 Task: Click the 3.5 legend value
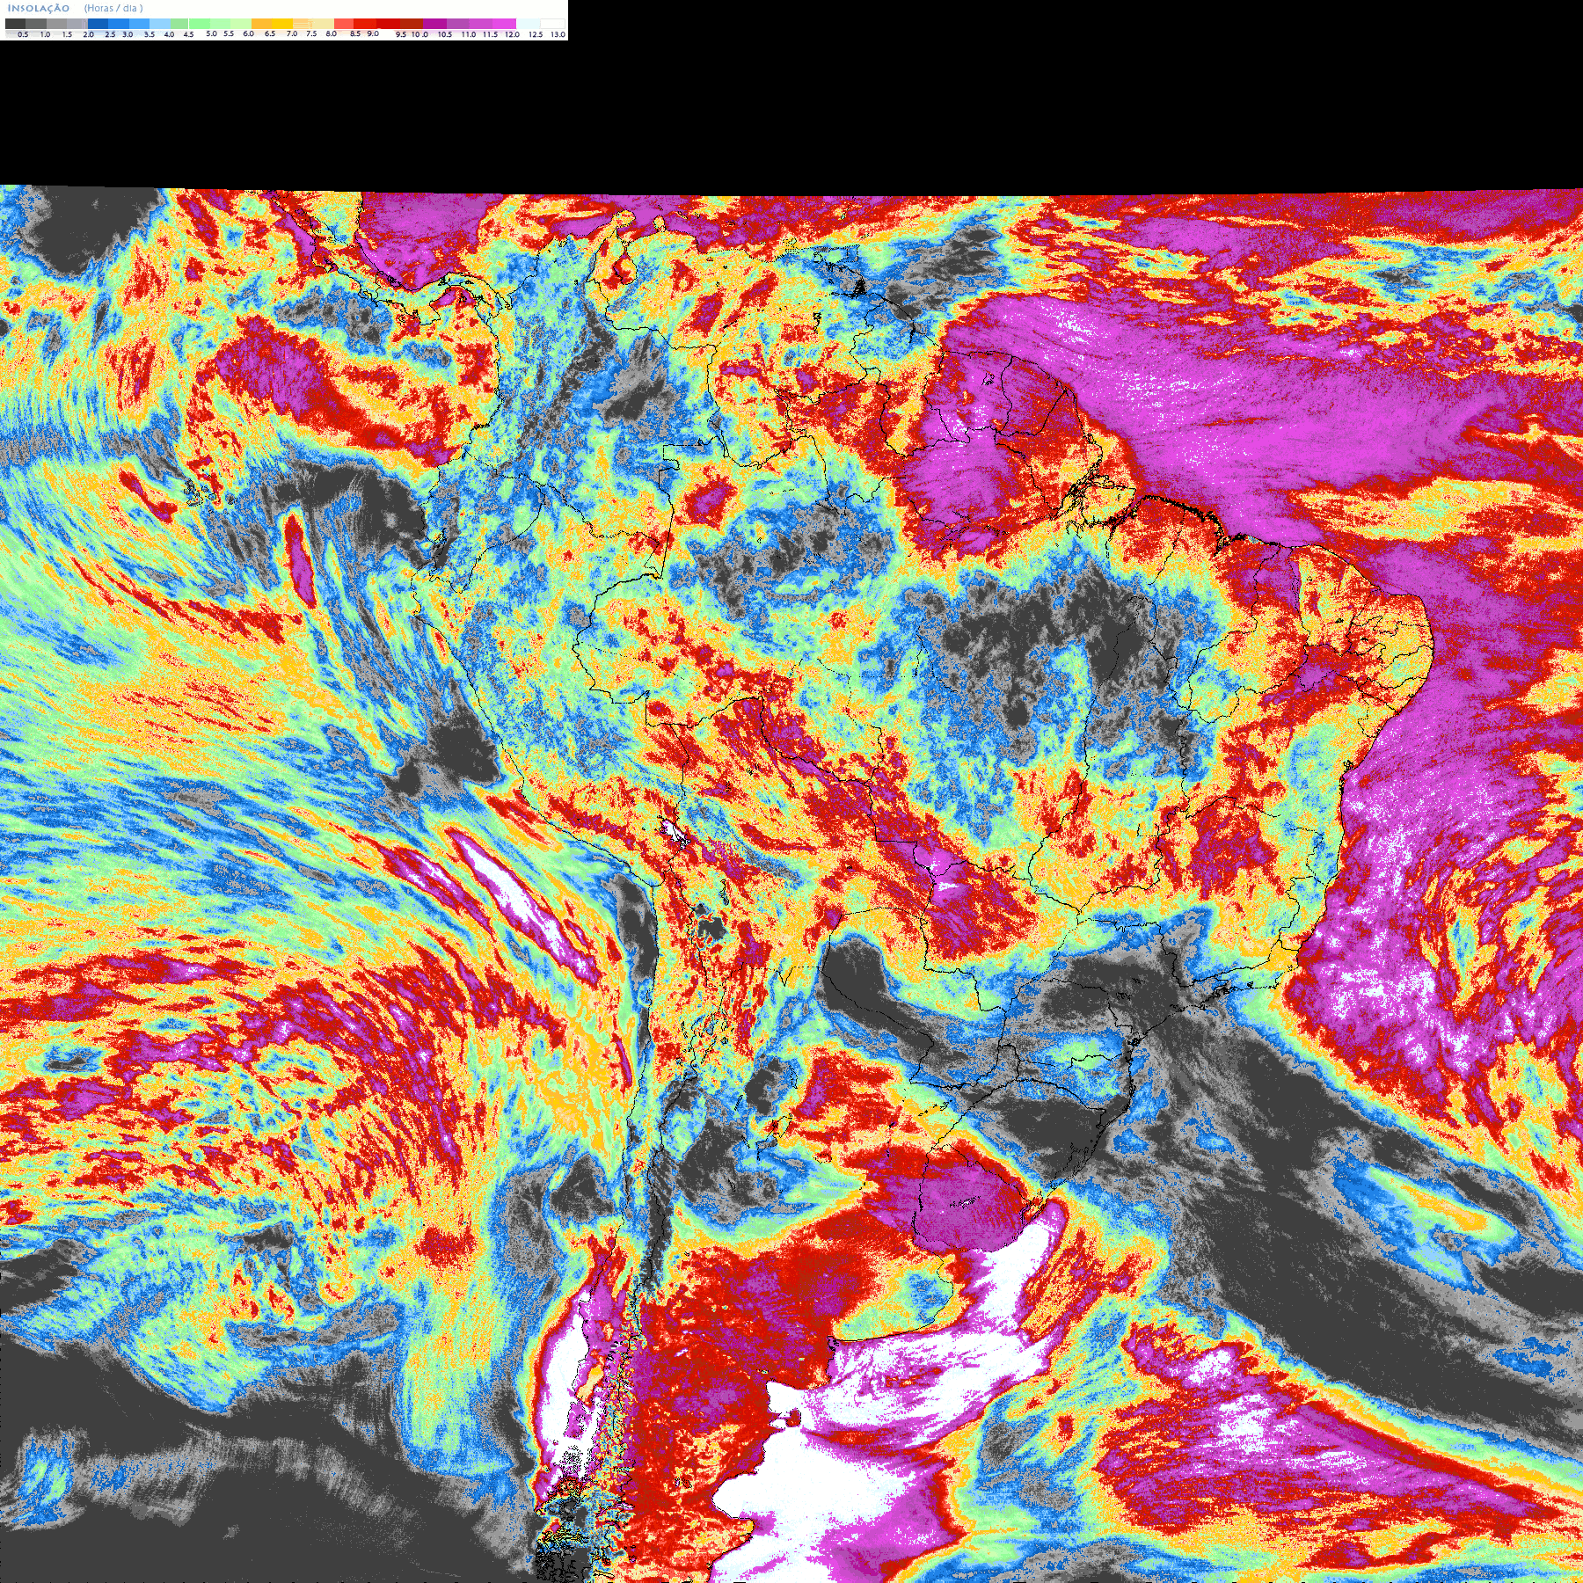coord(150,34)
